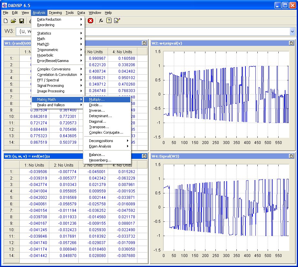298x267 pixels.
Task: Expand the Reordering submenu
Action: pyautogui.click(x=58, y=25)
